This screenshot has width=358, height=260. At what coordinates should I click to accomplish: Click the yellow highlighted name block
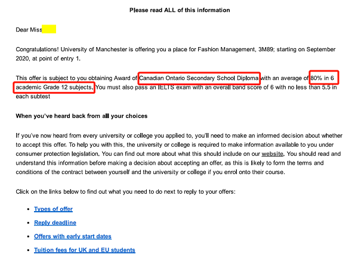click(49, 29)
